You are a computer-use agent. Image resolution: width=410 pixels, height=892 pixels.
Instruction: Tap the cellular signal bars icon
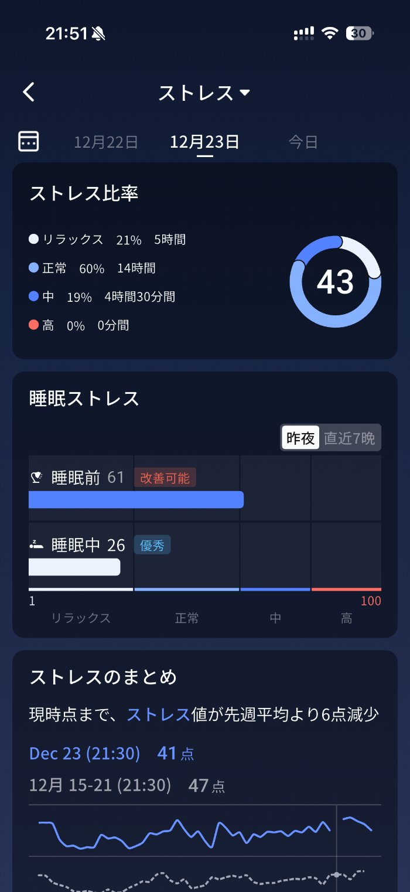point(303,33)
